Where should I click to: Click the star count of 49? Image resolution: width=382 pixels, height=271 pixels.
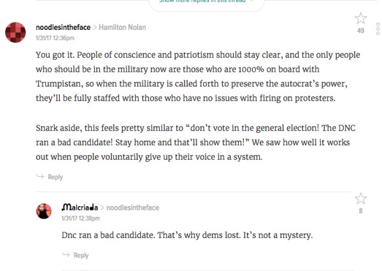[360, 31]
